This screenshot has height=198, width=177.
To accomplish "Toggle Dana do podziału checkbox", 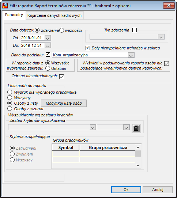I will coord(48,55).
